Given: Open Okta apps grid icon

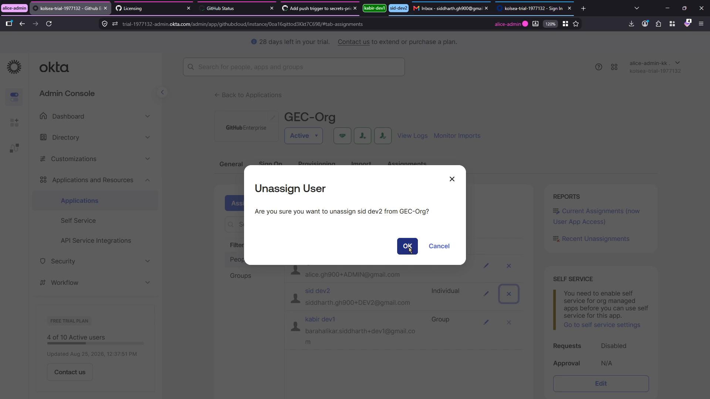Looking at the screenshot, I should (614, 67).
